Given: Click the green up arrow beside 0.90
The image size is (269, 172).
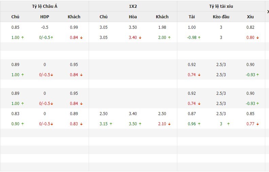Looking at the screenshot, I should click(22, 124).
